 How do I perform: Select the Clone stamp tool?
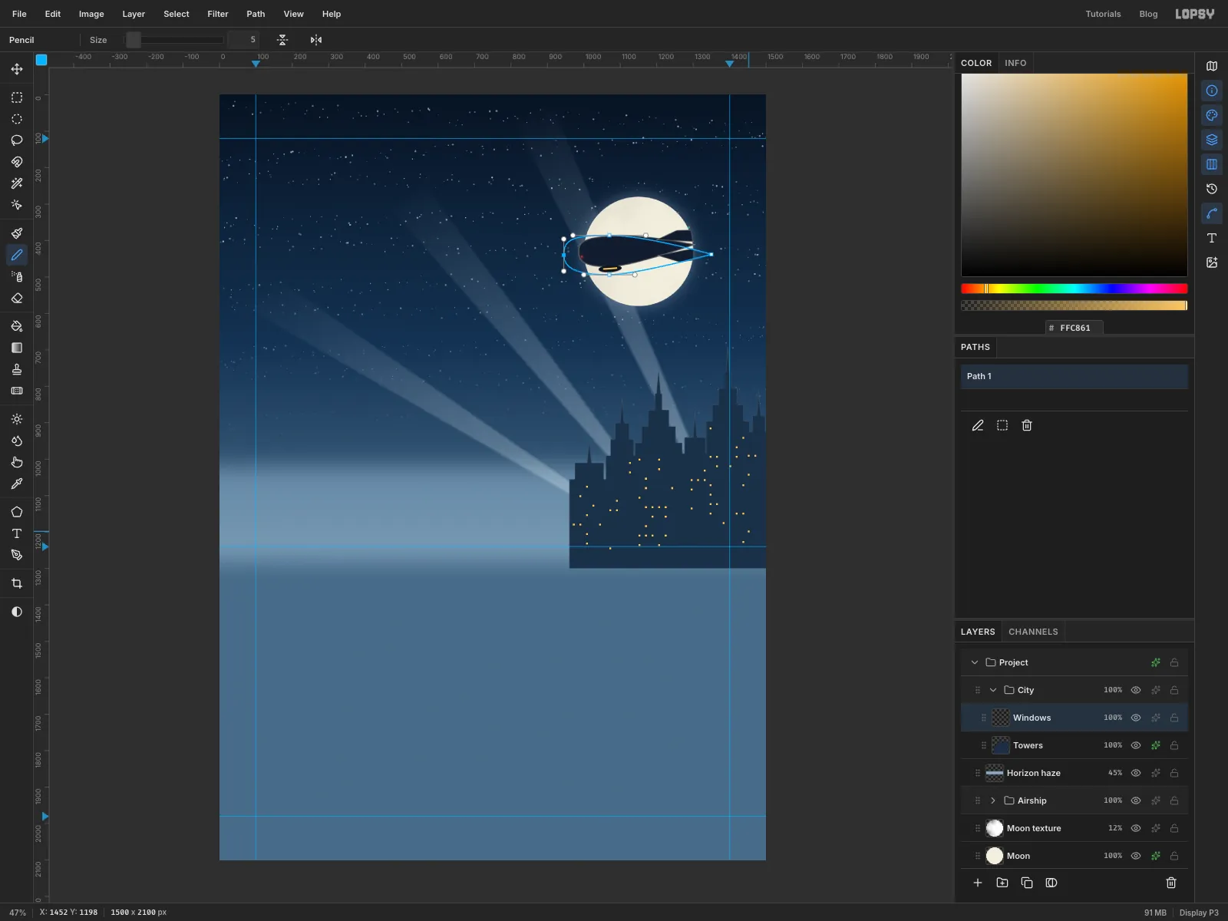tap(17, 369)
